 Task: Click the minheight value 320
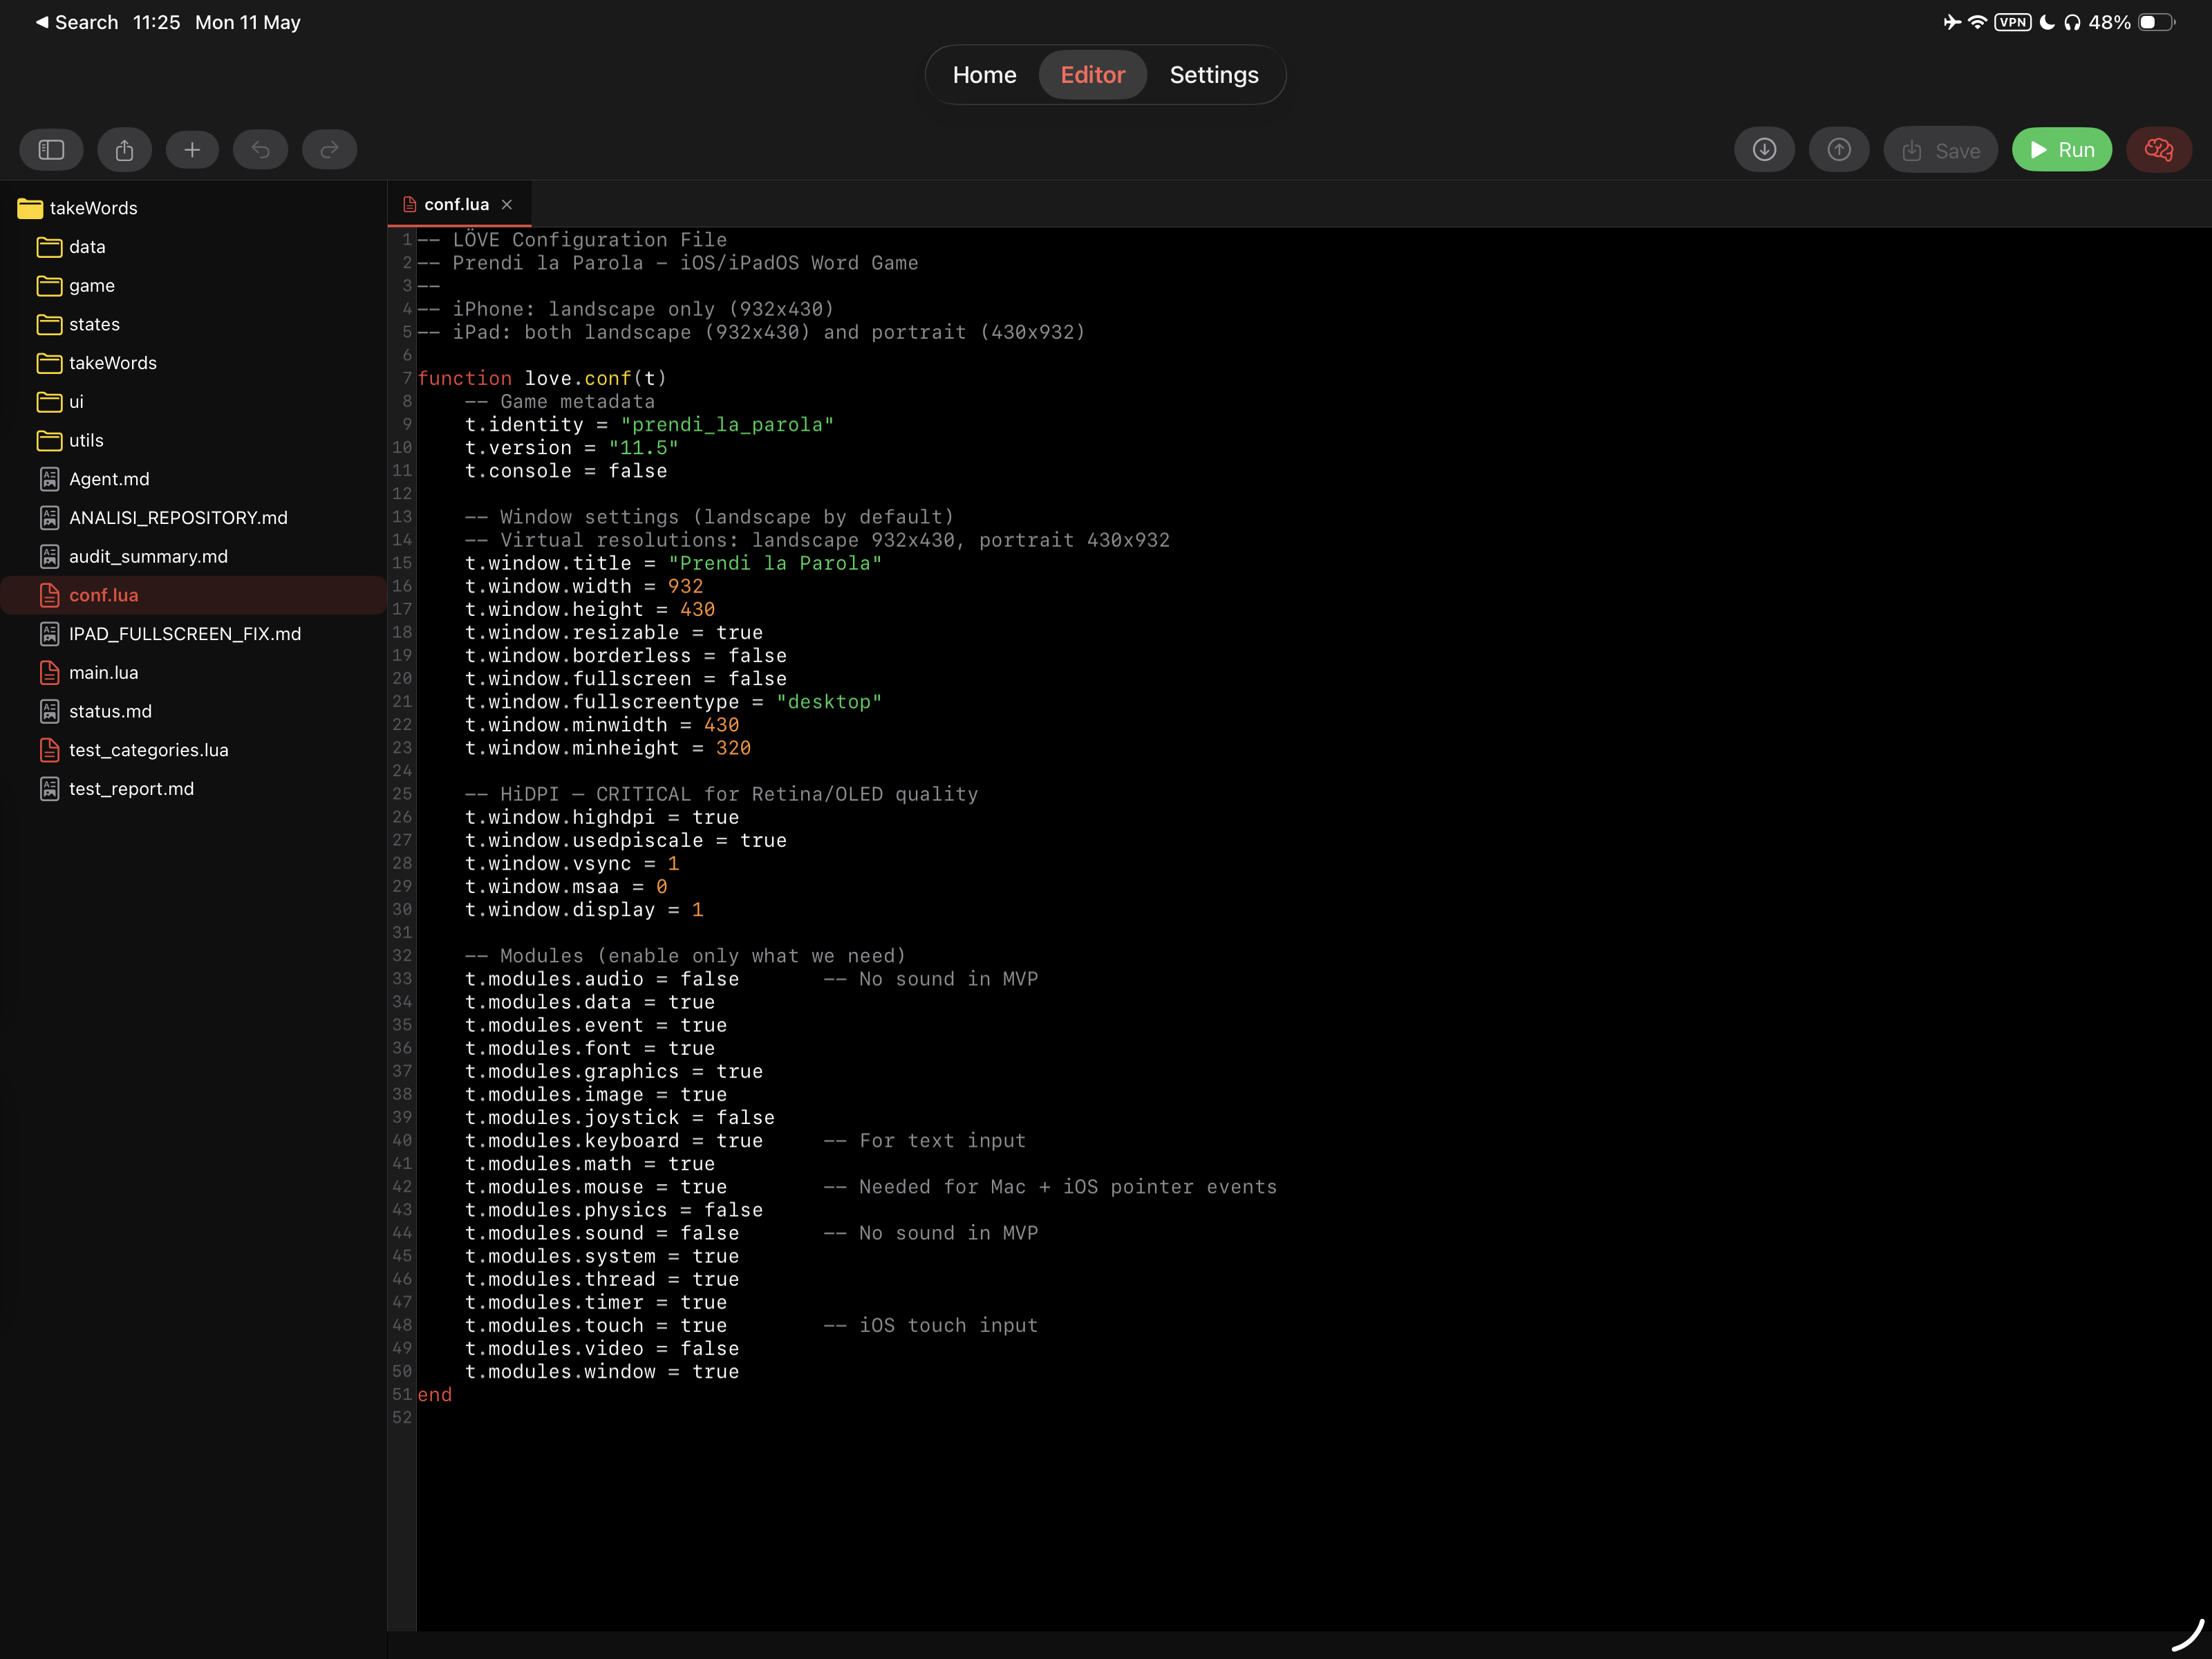733,748
